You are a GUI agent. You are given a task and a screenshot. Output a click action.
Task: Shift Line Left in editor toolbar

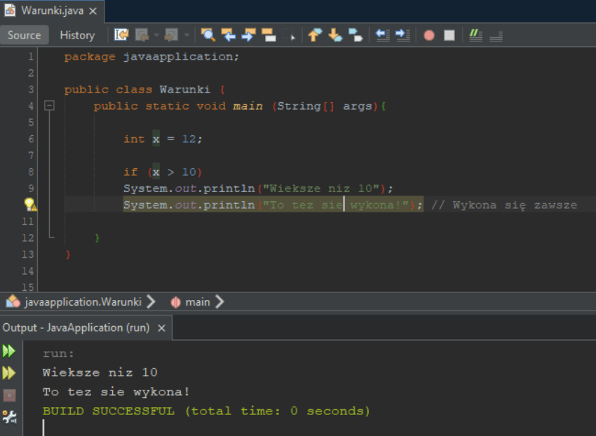(x=382, y=35)
